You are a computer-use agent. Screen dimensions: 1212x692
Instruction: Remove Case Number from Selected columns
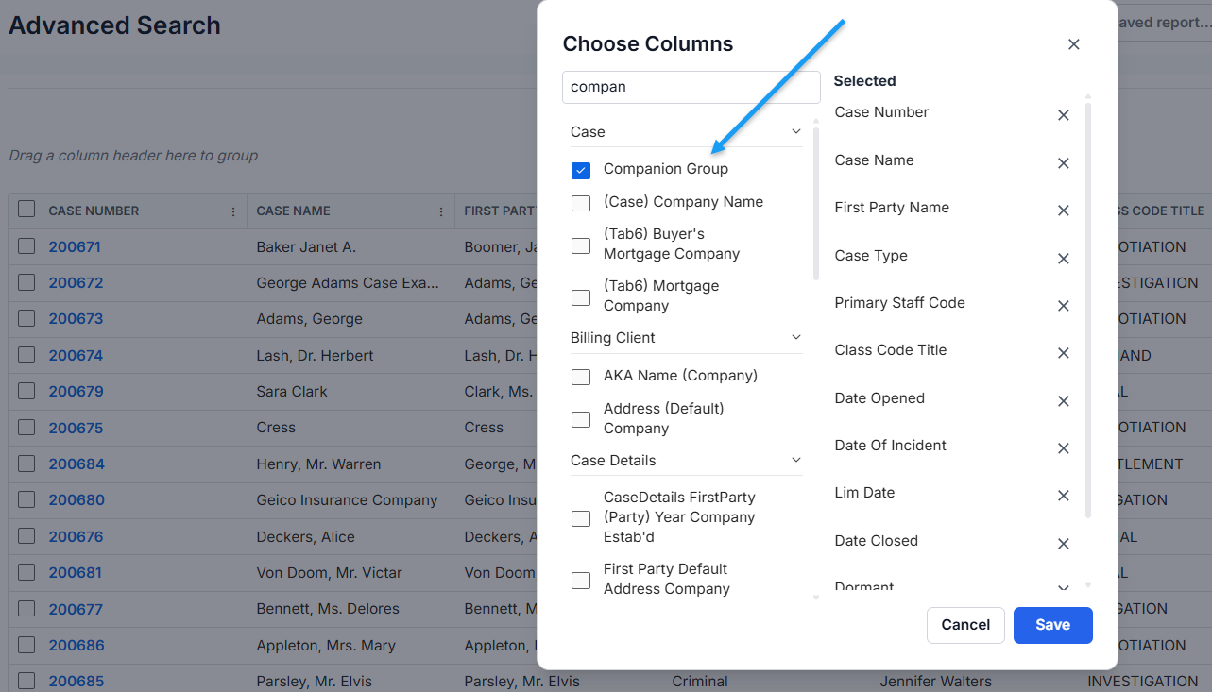1063,115
